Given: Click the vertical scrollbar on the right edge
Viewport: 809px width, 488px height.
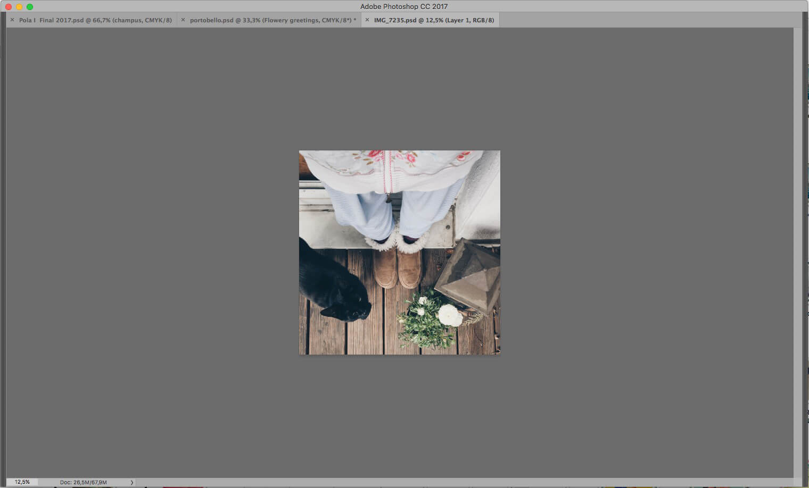Looking at the screenshot, I should [x=797, y=250].
